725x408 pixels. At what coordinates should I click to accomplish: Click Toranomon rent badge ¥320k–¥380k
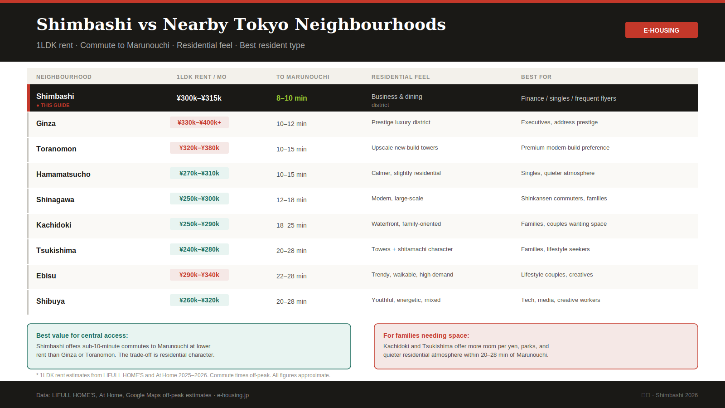click(199, 148)
